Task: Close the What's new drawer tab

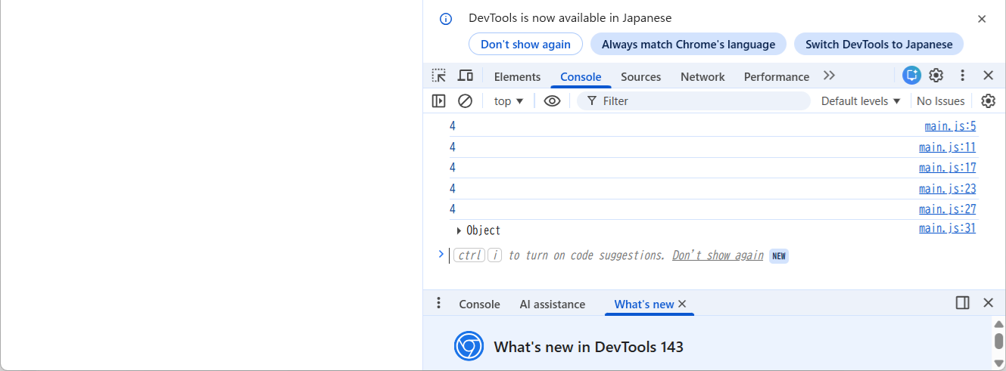Action: (x=682, y=304)
